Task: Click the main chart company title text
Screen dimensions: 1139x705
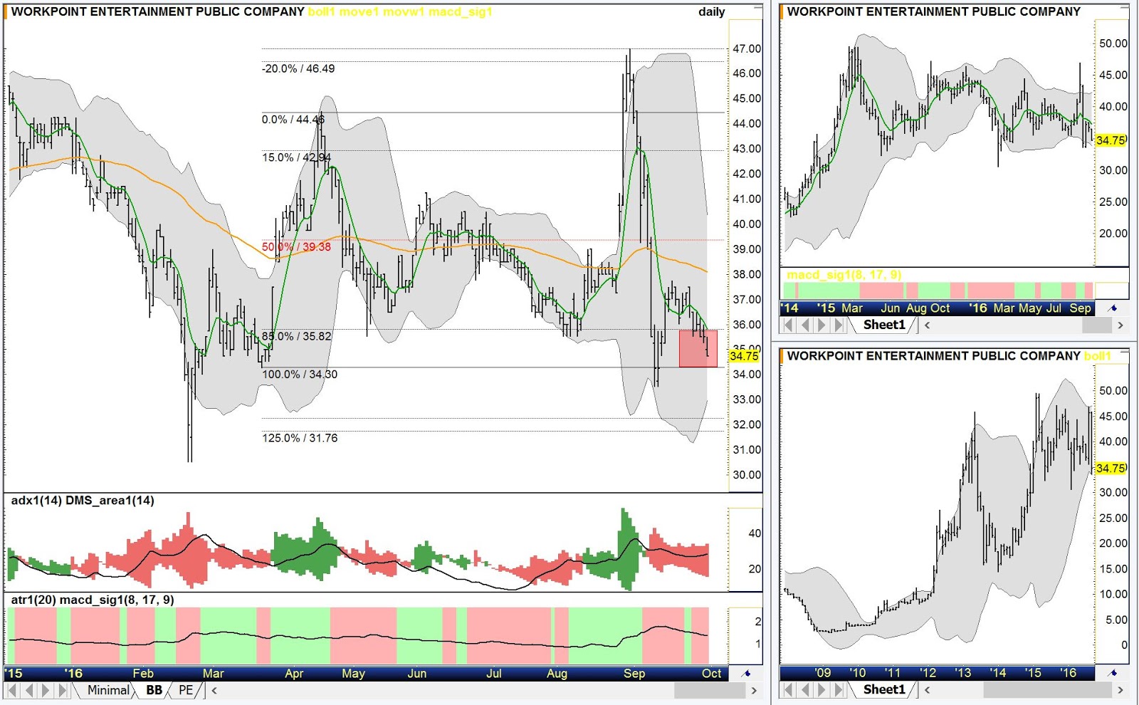Action: [157, 12]
